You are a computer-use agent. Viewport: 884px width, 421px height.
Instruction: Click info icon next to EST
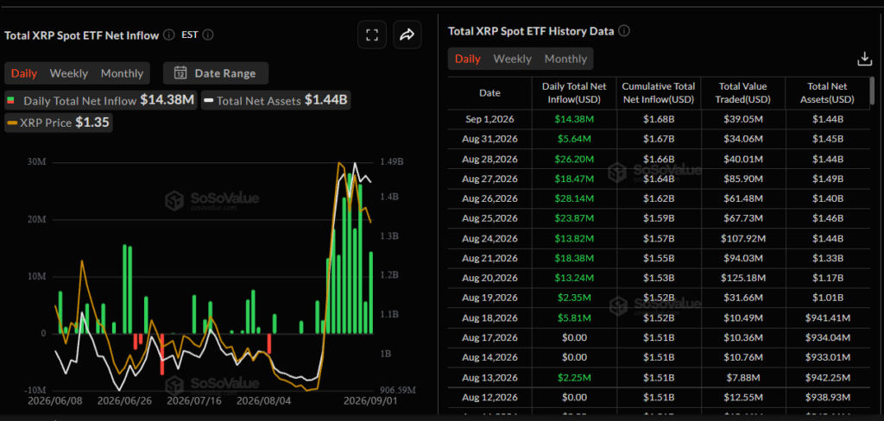(x=207, y=35)
